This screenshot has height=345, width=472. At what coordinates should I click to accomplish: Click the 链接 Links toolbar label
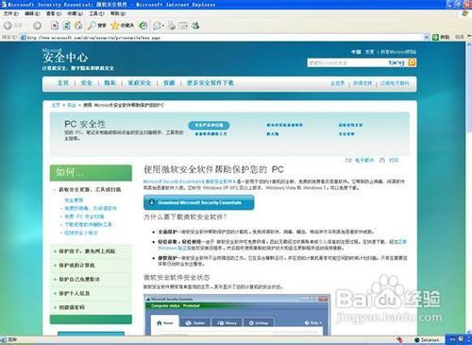click(x=460, y=37)
